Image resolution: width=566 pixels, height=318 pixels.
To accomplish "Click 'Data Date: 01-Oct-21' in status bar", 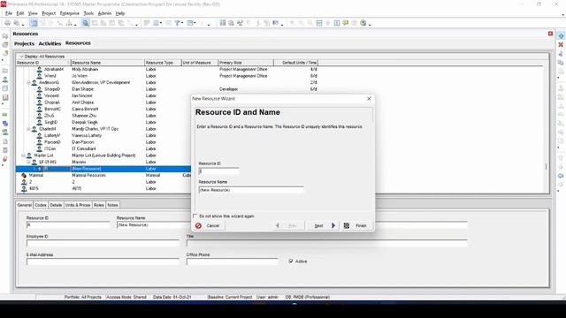I will [x=172, y=297].
